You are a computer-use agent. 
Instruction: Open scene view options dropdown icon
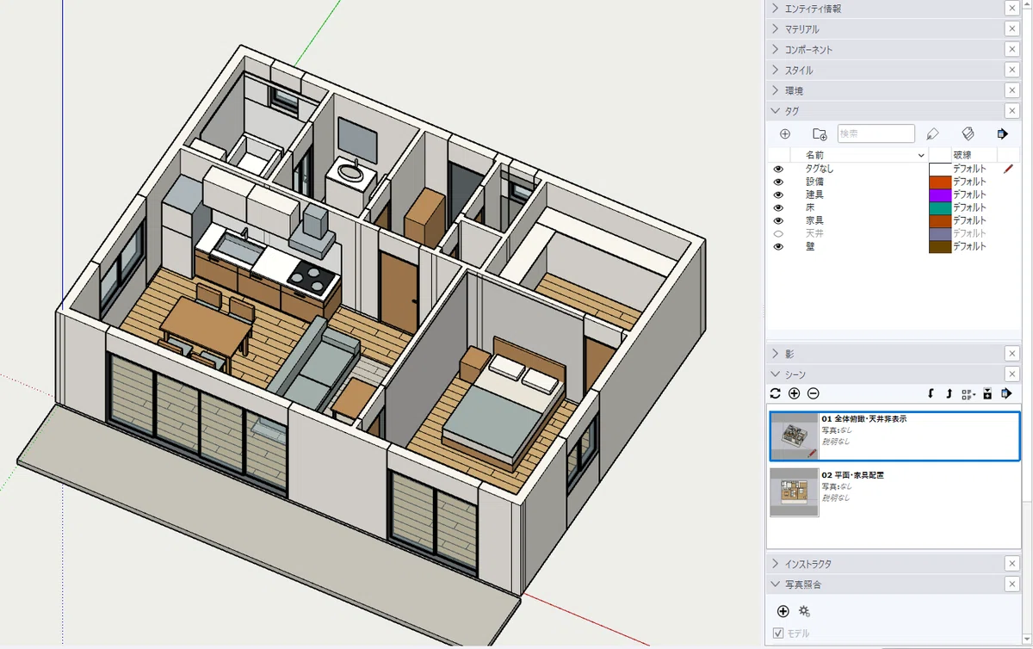[x=968, y=393]
